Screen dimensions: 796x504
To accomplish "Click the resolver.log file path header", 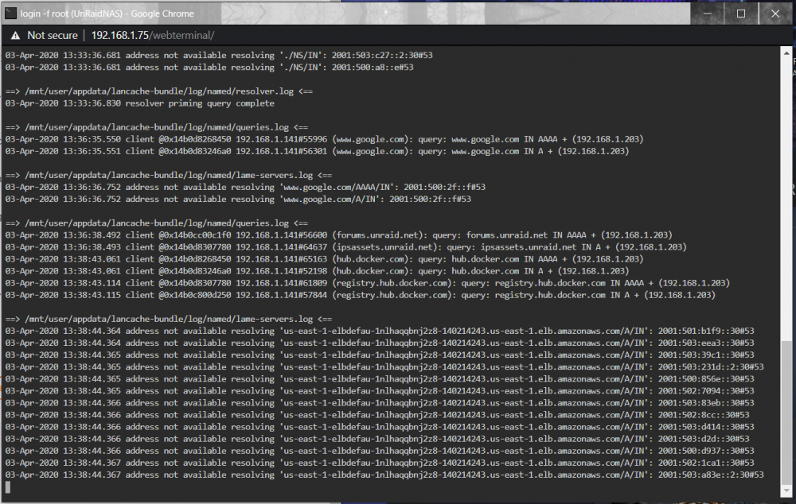I will click(x=159, y=91).
